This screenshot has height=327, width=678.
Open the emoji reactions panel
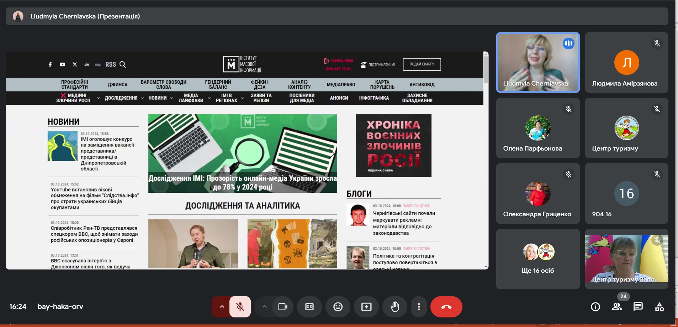(x=338, y=307)
